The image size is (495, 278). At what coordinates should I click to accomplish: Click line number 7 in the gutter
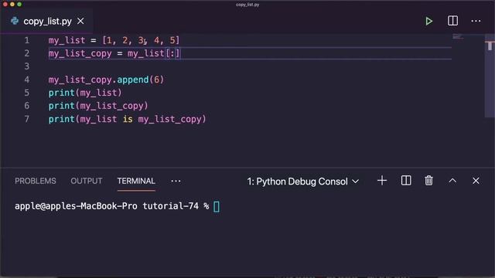(27, 119)
